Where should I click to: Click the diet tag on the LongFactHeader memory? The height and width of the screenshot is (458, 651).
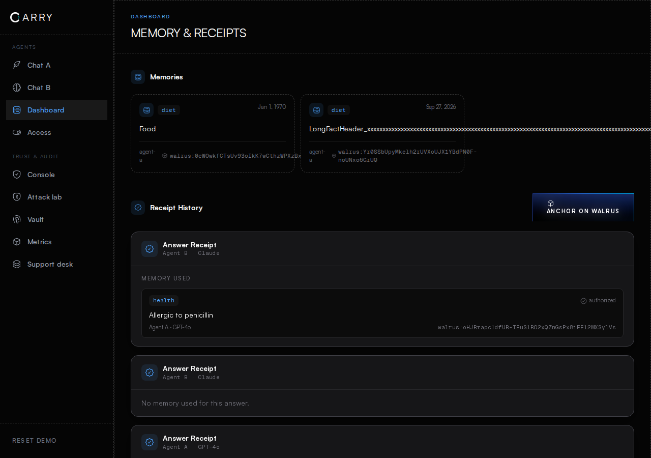[x=338, y=110]
